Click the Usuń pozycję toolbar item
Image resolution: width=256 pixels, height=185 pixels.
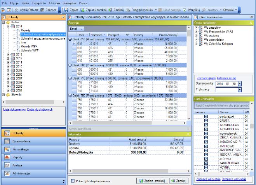tap(169, 10)
